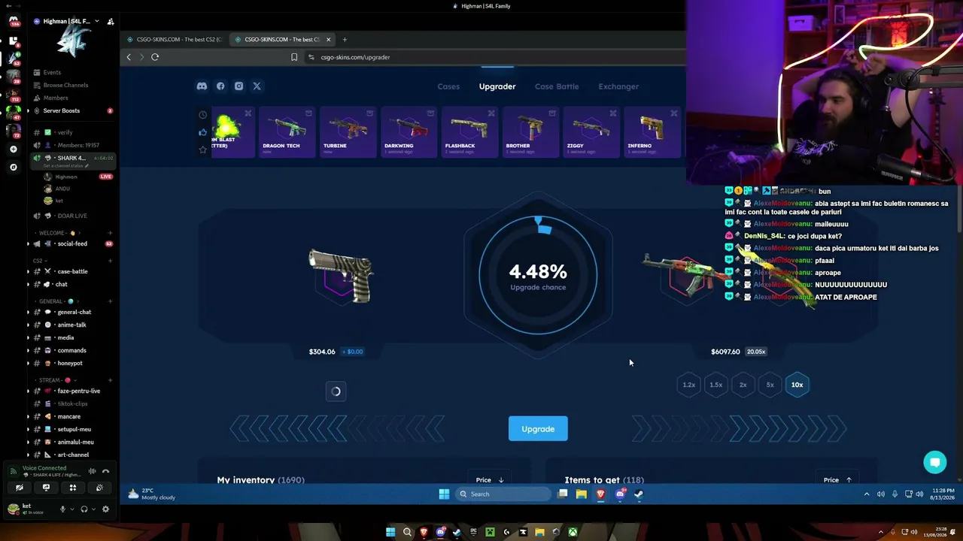Open the Instagram link icon

click(x=238, y=86)
